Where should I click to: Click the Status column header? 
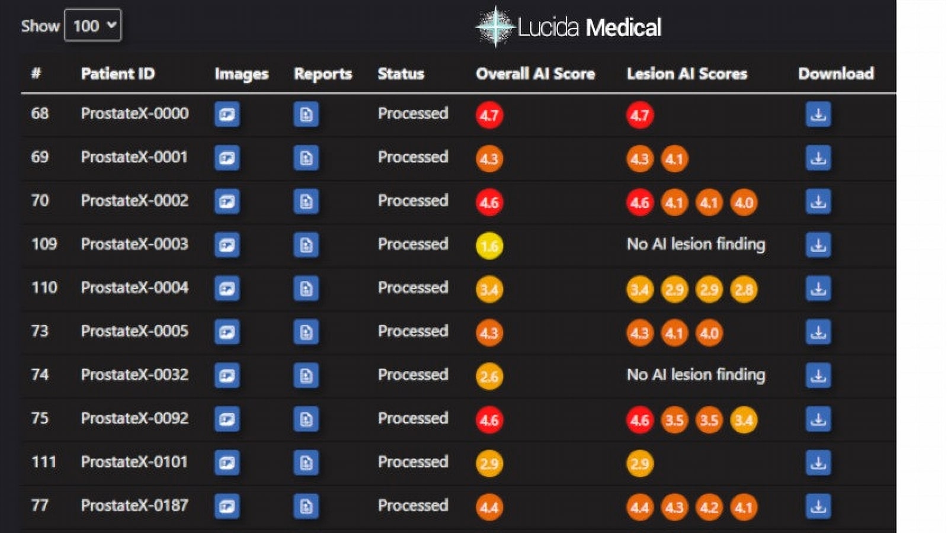pyautogui.click(x=401, y=73)
